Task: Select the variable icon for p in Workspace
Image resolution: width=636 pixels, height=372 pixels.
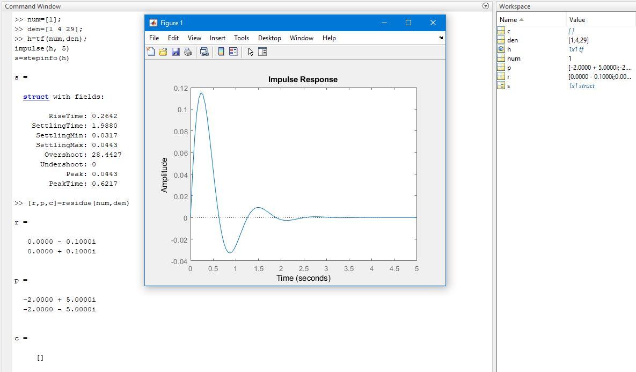Action: click(x=501, y=67)
